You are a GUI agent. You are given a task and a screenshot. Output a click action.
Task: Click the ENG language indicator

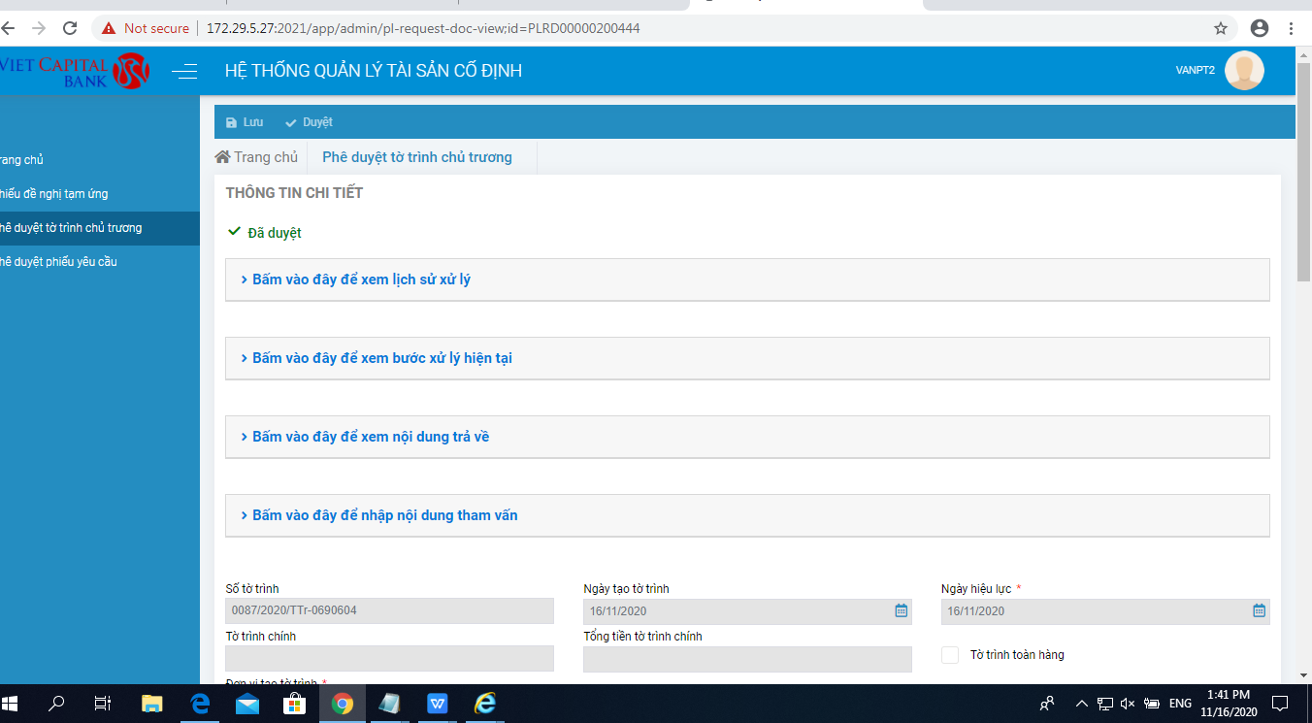(1179, 704)
